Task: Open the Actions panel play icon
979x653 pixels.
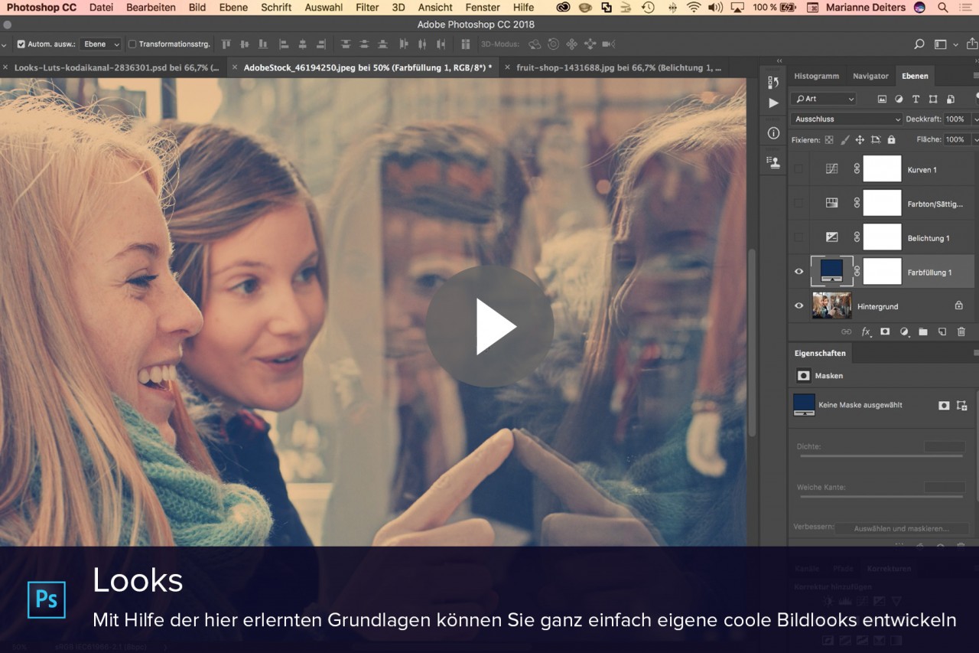Action: click(773, 103)
